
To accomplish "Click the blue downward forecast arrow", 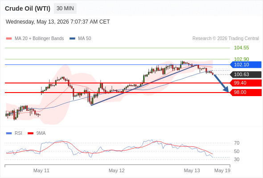I will 221,83.
